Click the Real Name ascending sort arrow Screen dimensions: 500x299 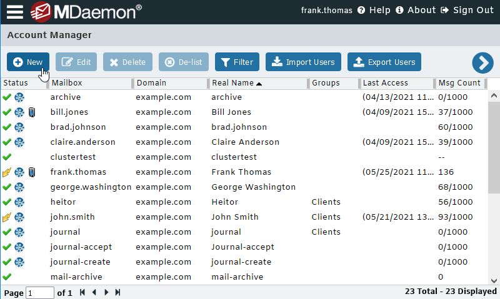(x=259, y=84)
